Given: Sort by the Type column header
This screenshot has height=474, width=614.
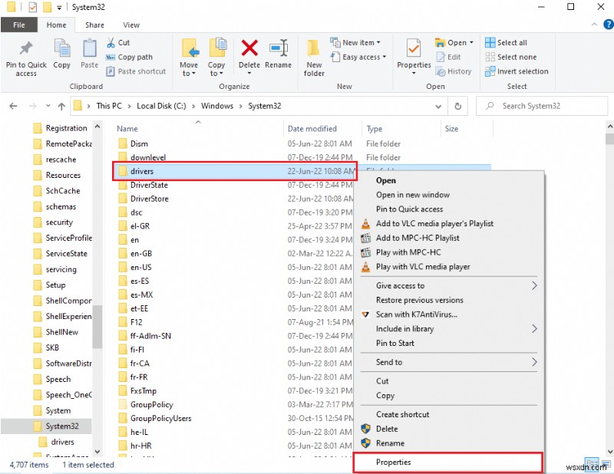Looking at the screenshot, I should point(375,129).
